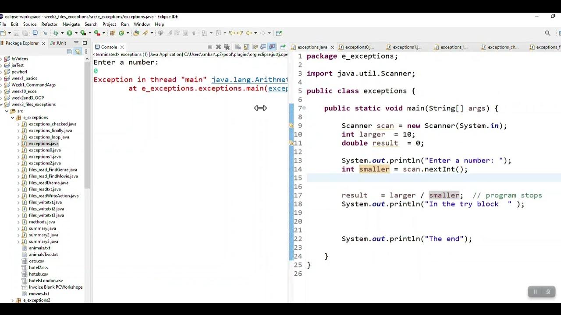561x315 pixels.
Task: Run the program with the green Run icon
Action: (x=69, y=33)
